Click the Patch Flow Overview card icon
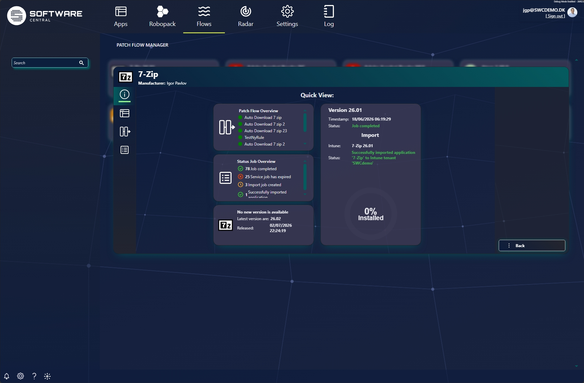Screen dimensions: 584x383 [x=227, y=127]
